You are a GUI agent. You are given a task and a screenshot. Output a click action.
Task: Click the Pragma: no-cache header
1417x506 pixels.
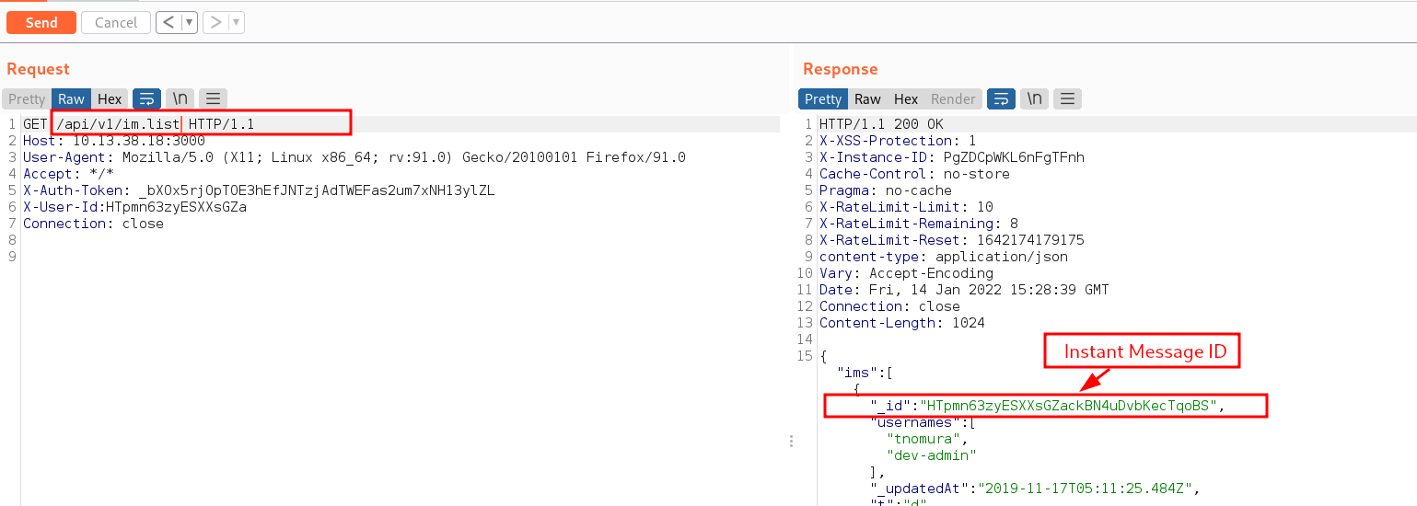click(886, 190)
